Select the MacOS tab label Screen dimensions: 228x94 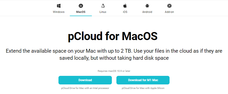click(81, 12)
